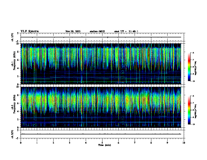The height and width of the screenshot is (160, 207).
Task: Click the ch.2 spectrogram plot area
Action: click(101, 107)
